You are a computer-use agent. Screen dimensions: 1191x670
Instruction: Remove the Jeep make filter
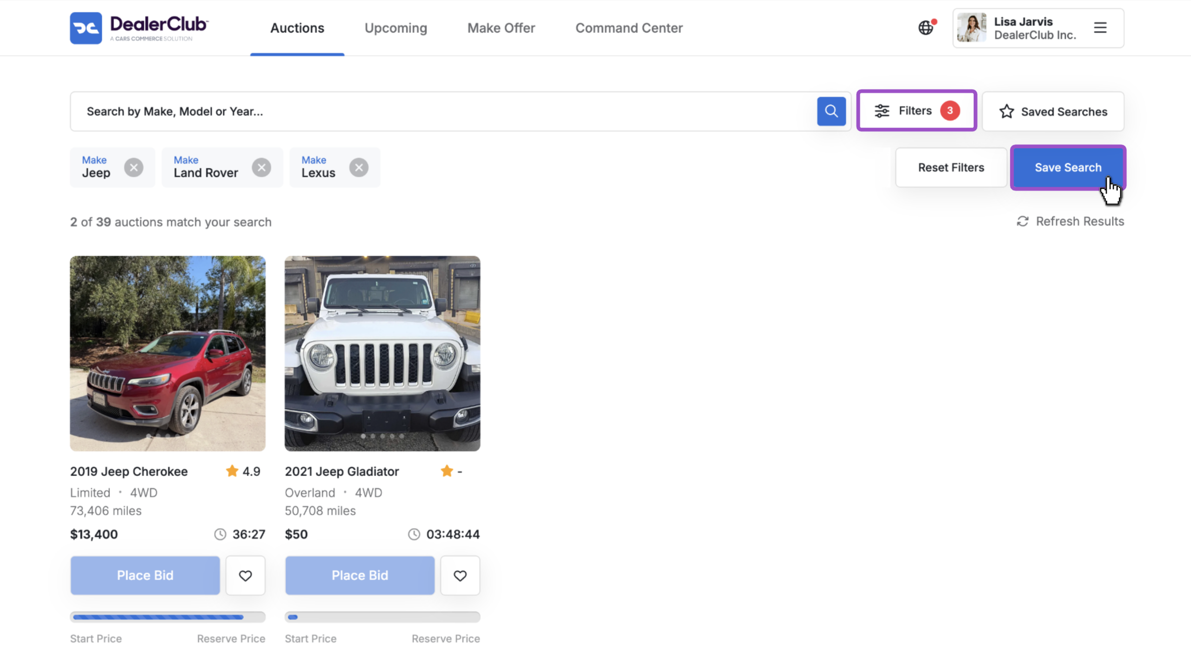click(x=134, y=167)
